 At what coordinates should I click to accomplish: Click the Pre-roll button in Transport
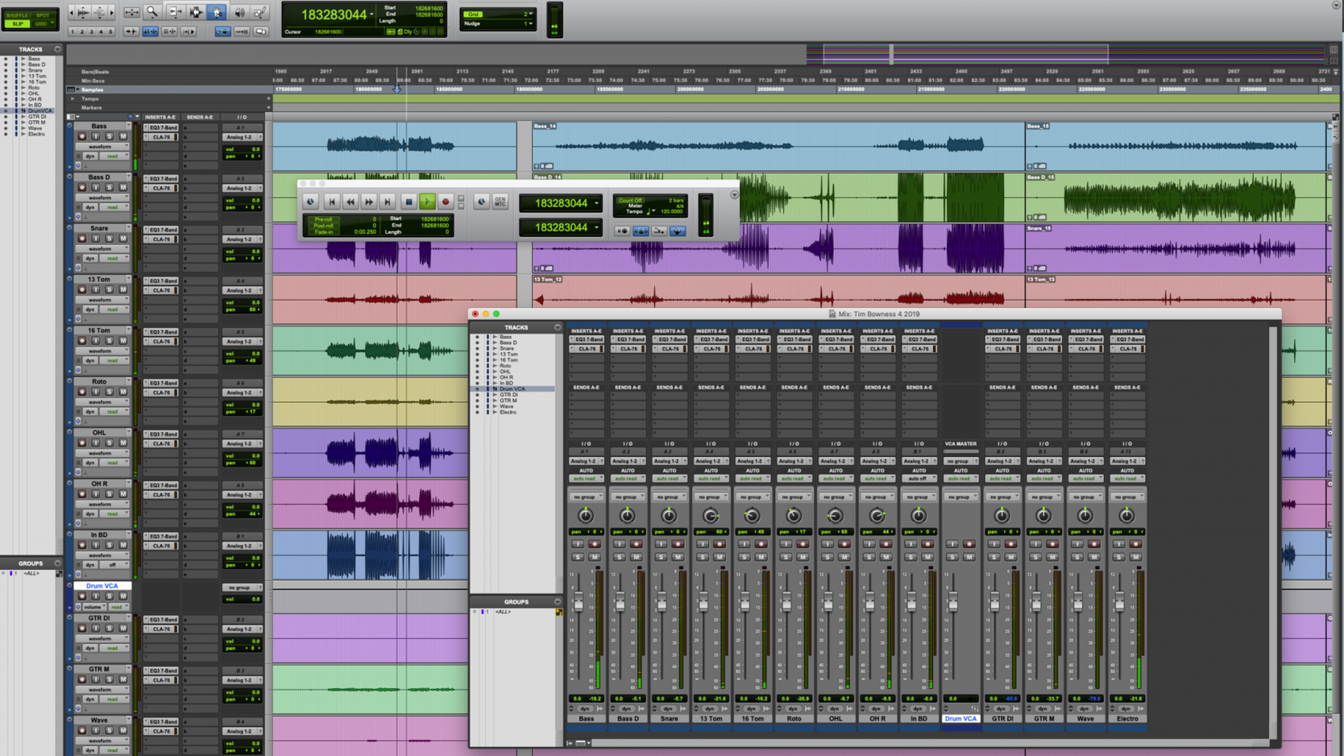tap(324, 218)
